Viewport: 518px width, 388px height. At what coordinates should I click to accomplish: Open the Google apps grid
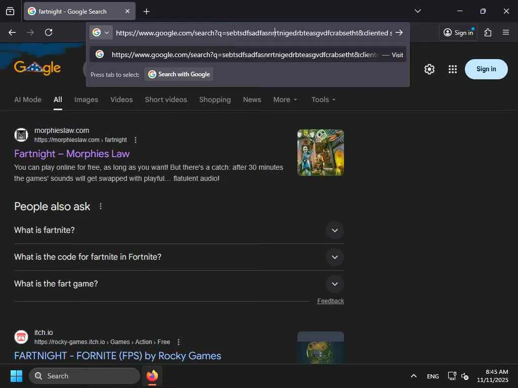[452, 69]
